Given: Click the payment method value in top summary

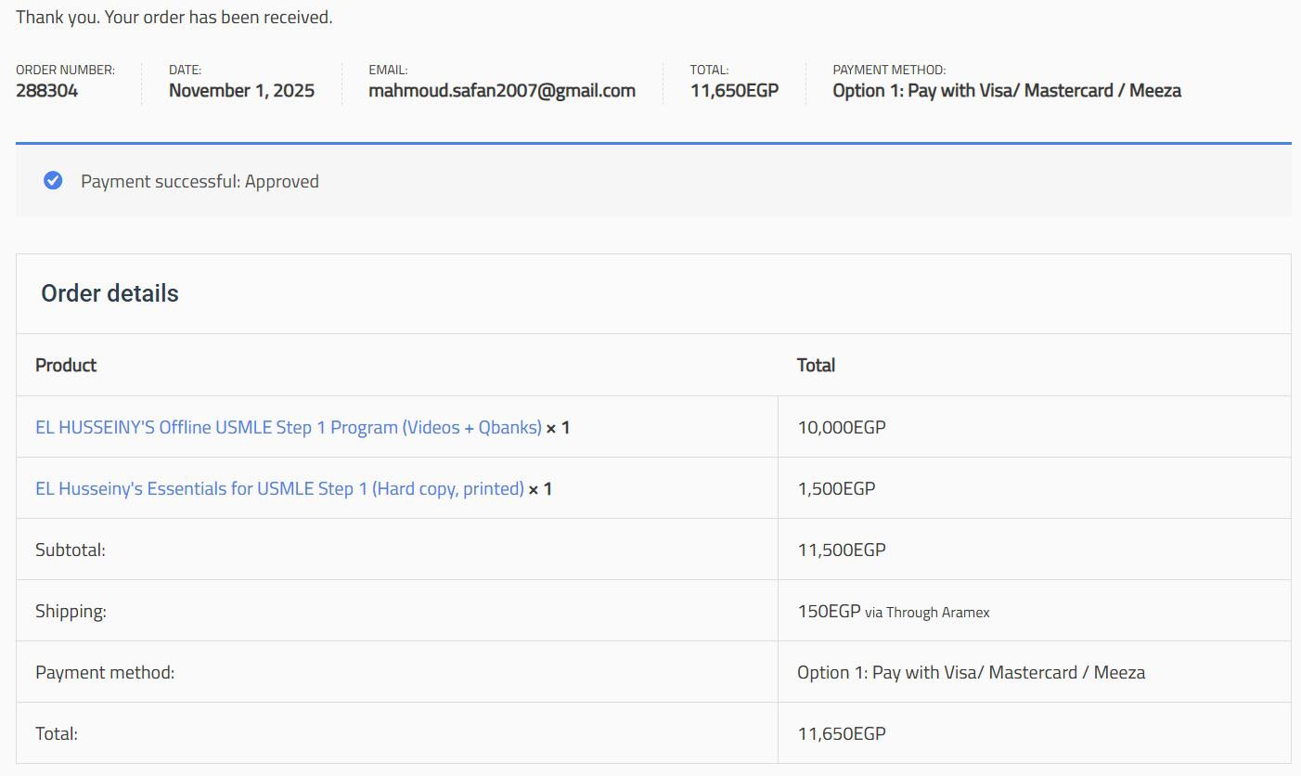Looking at the screenshot, I should point(1007,91).
